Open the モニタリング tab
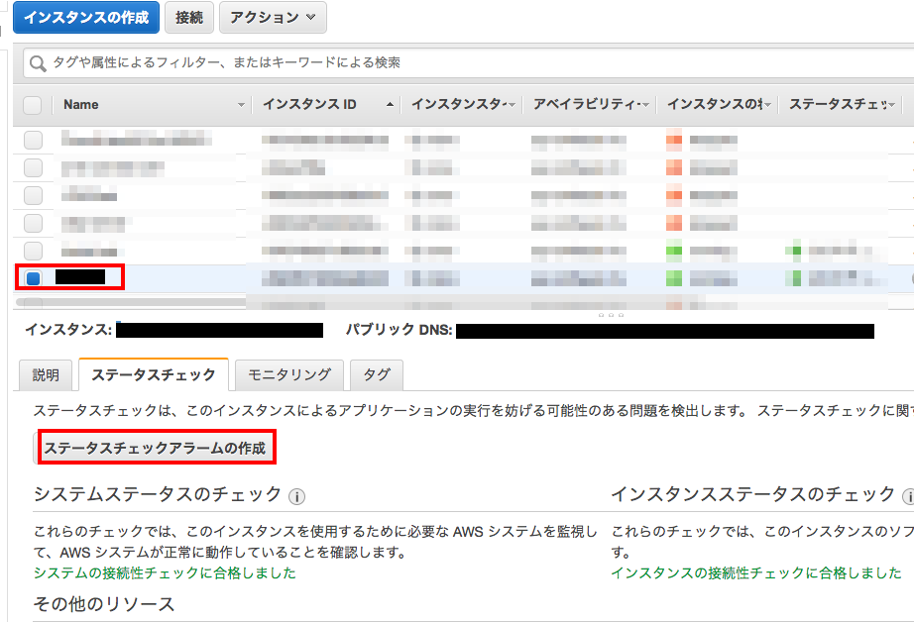The height and width of the screenshot is (622, 914). tap(289, 375)
